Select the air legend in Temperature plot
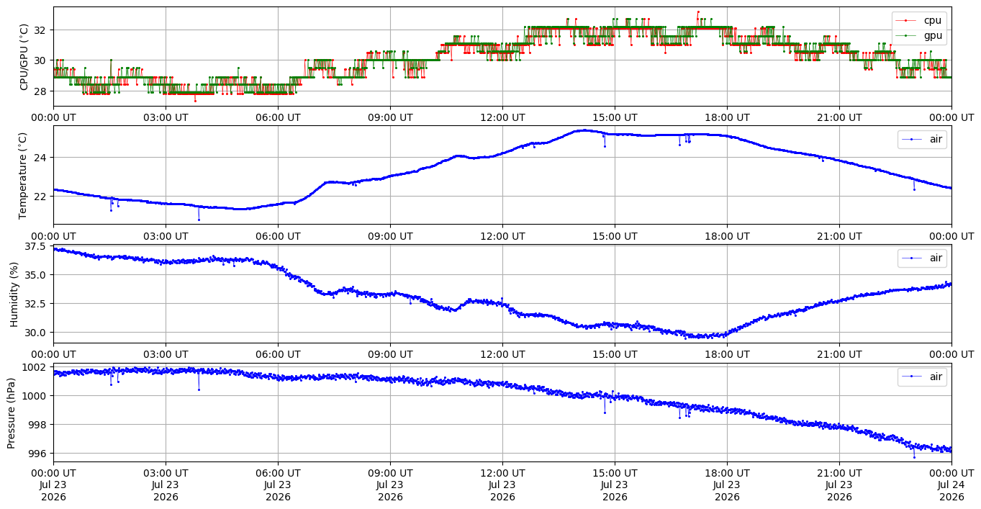The image size is (981, 509). click(922, 139)
